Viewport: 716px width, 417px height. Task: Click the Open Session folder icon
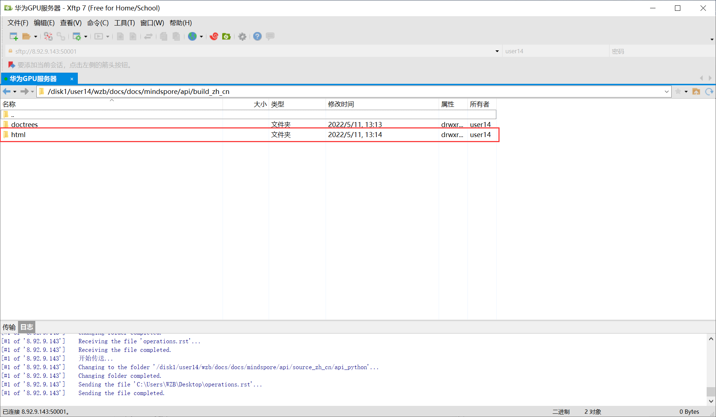(x=26, y=36)
